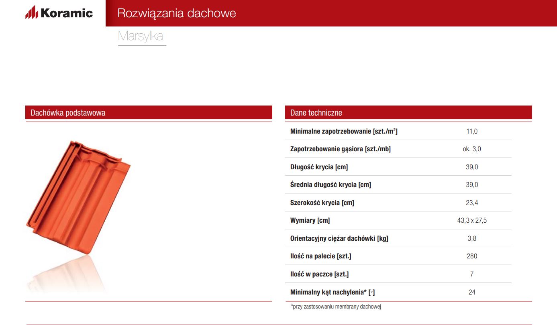
Task: Click 'Średnia długość krycia [cm]' label
Action: point(331,185)
